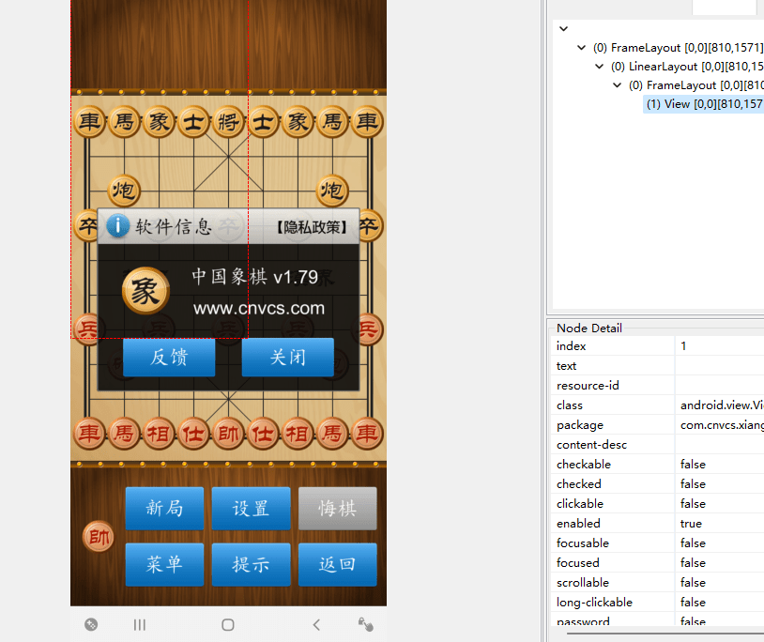Select the left black 象 elephant

coord(159,122)
